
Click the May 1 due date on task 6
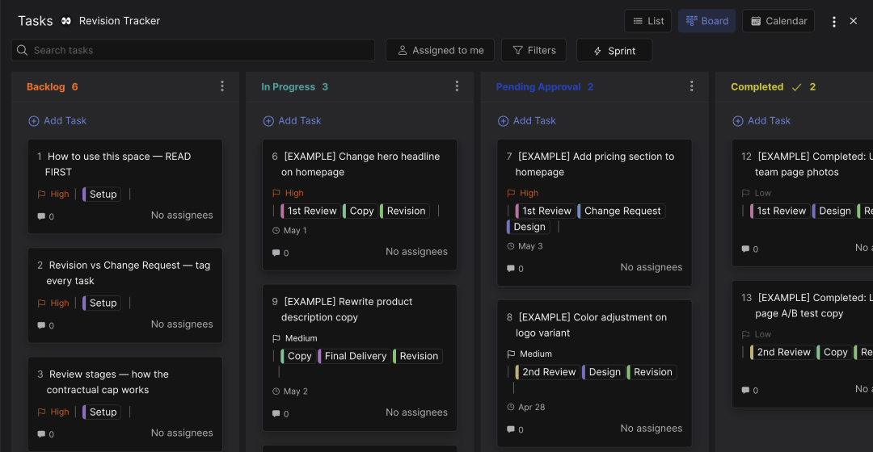pos(289,230)
